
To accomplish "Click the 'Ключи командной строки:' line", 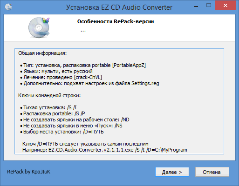I will [x=49, y=95].
